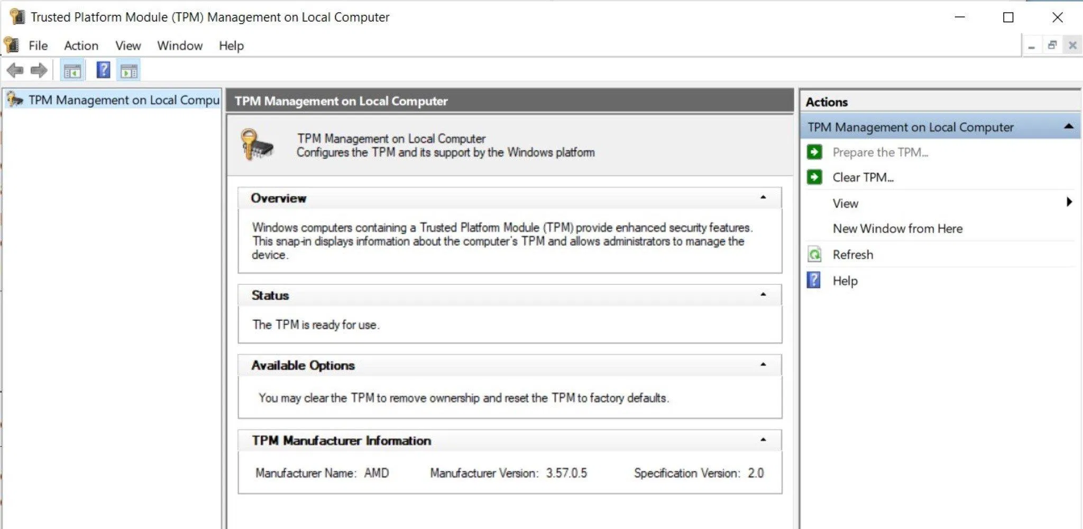Click the Help entry in Actions pane

tap(845, 281)
